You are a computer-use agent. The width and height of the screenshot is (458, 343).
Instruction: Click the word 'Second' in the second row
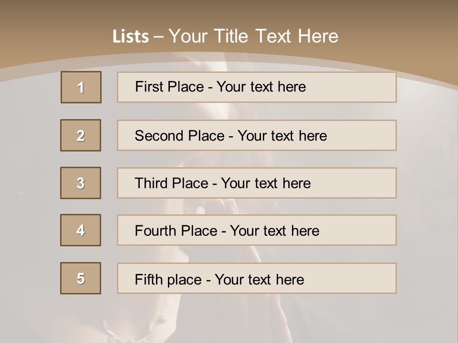(x=159, y=136)
